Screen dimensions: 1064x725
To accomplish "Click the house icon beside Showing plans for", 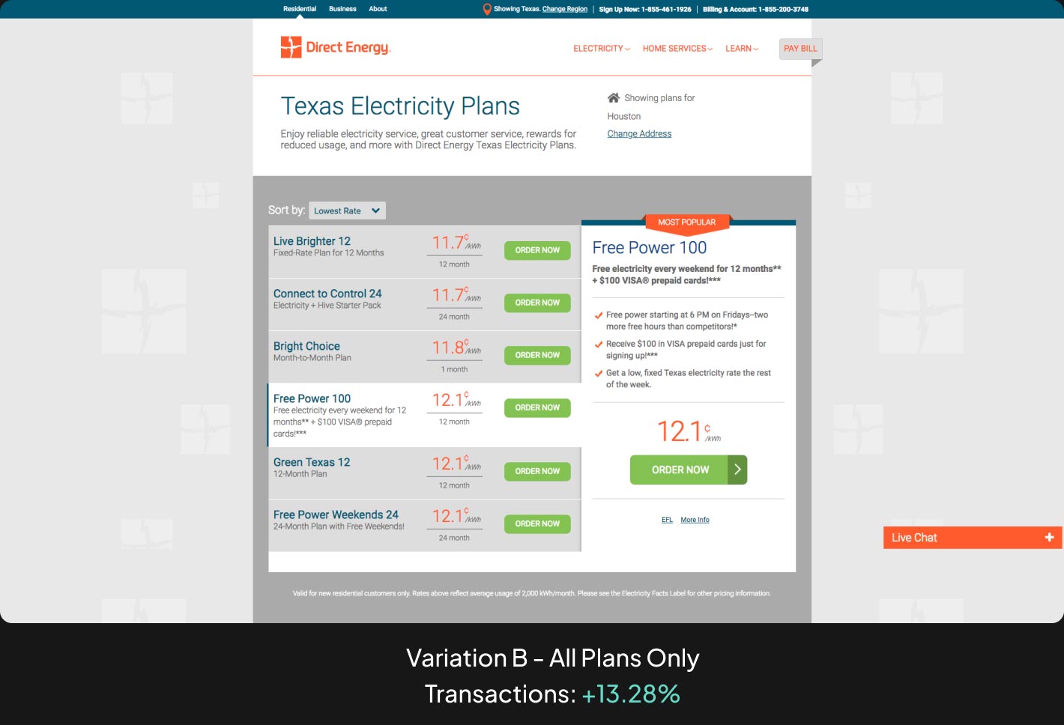I will coord(614,98).
